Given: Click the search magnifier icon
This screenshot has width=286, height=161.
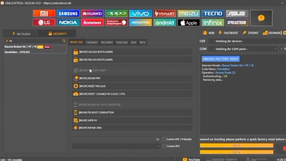Looking at the screenshot, I should (64, 41).
